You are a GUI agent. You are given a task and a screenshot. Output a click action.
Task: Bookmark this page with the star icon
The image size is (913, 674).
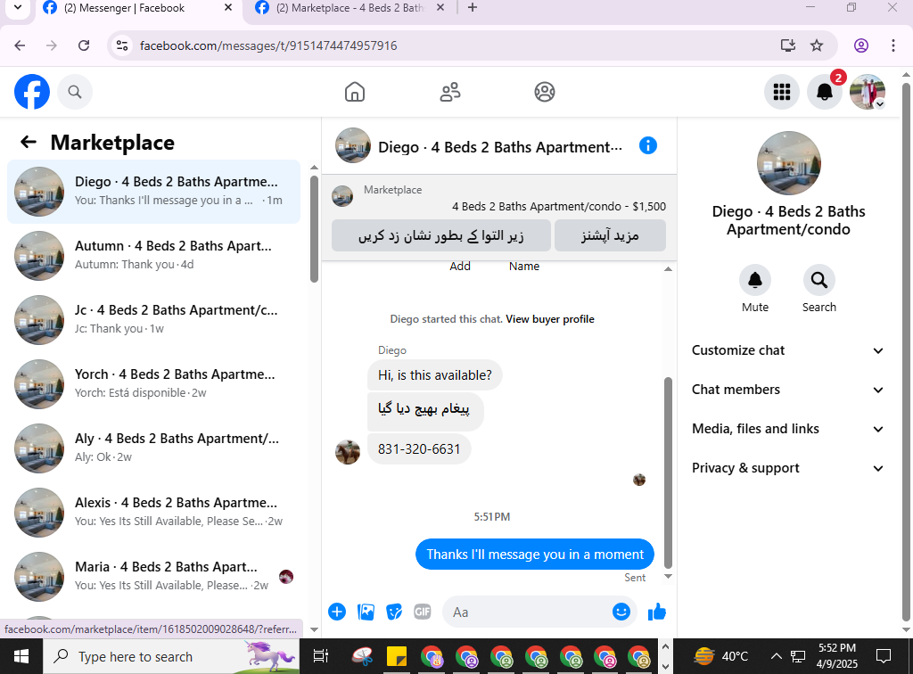pyautogui.click(x=817, y=45)
